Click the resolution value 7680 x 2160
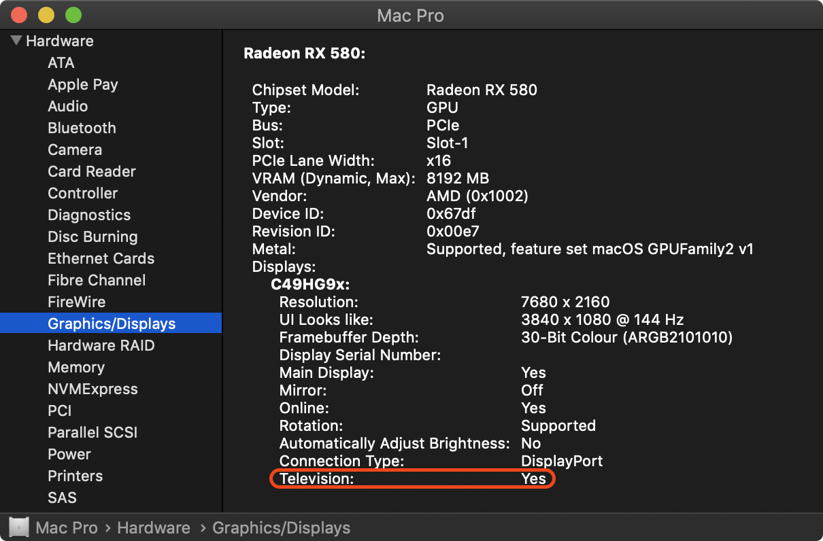 [x=565, y=302]
